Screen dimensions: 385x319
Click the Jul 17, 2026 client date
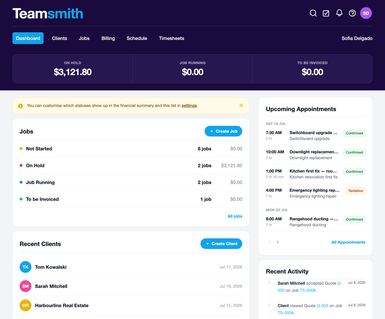[231, 267]
